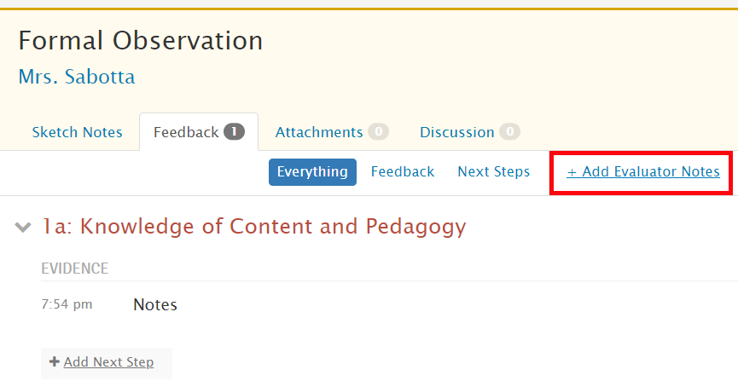This screenshot has width=738, height=387.
Task: Open the Sketch Notes tab
Action: coord(77,132)
